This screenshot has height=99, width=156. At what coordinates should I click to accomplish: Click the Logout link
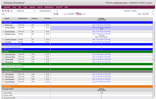coord(149,3)
